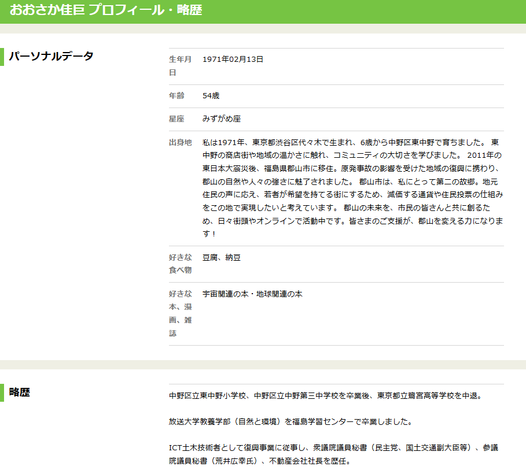Click the 好きな食べ物 row label

click(180, 264)
